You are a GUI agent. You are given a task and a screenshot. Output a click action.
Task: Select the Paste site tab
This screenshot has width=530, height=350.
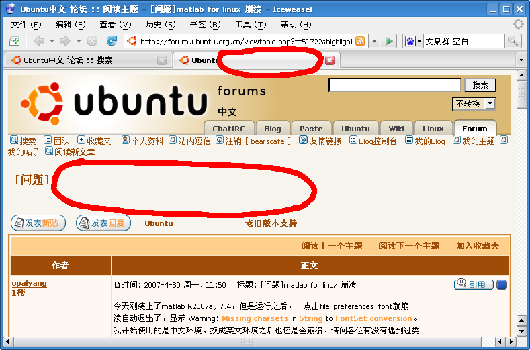coord(311,128)
